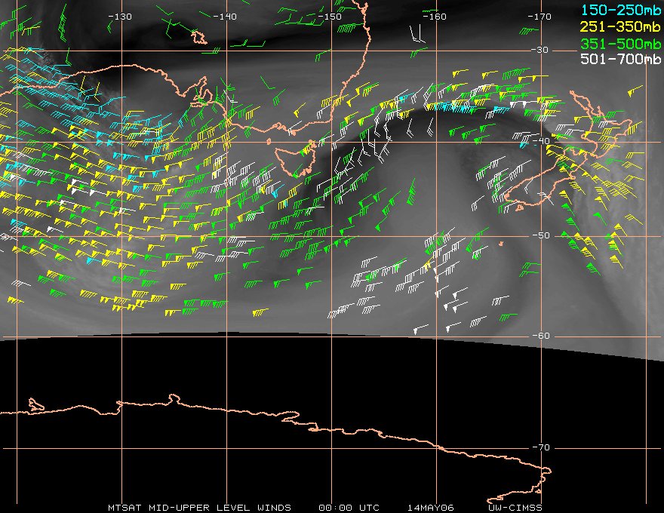Click the MTSAT MID-UPPER LEVEL WINDS title
The width and height of the screenshot is (664, 513).
pyautogui.click(x=199, y=508)
